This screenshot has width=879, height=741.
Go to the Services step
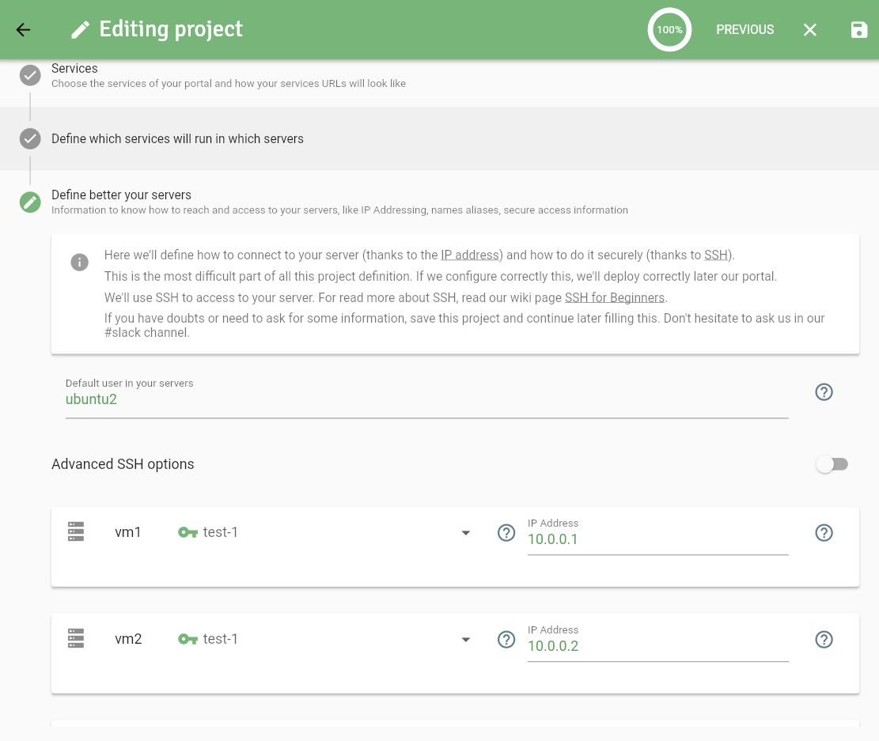[x=74, y=70]
